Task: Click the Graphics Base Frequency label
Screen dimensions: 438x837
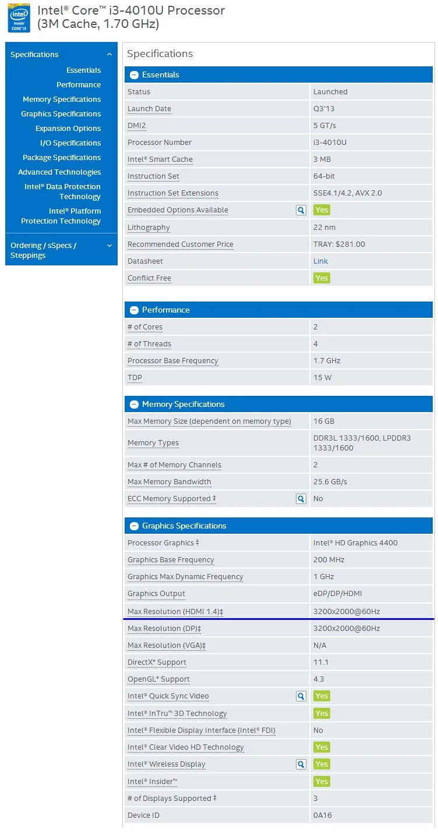Action: click(x=171, y=560)
